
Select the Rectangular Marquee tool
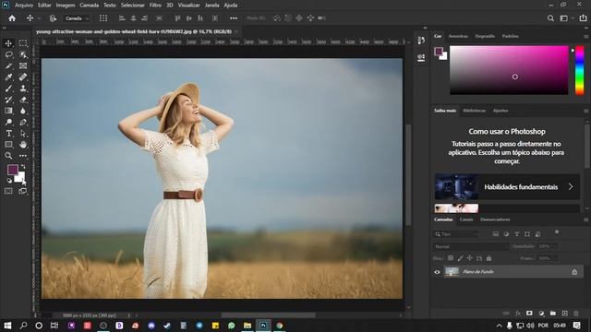(x=23, y=43)
